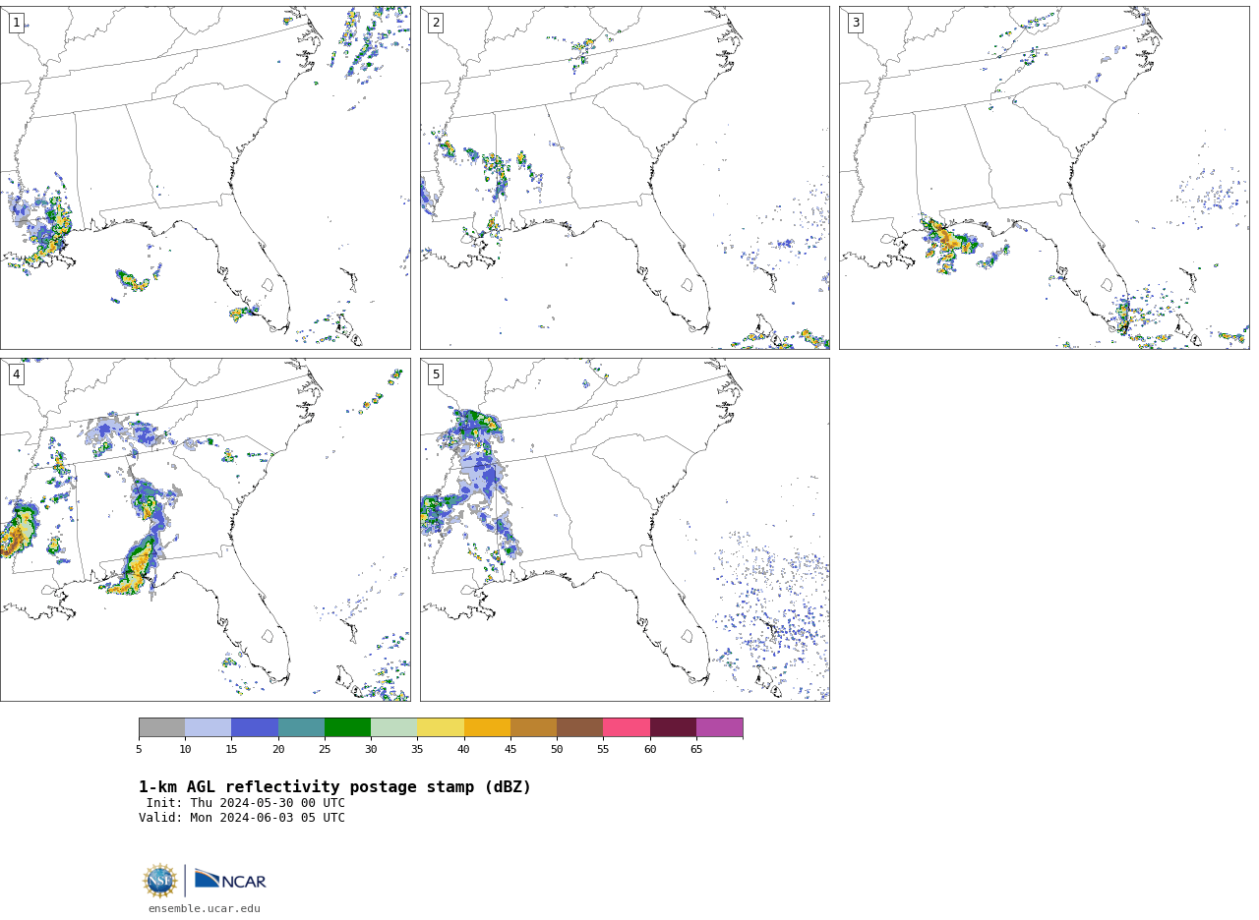
Task: Open ensemble member 2 map panel
Action: point(625,178)
